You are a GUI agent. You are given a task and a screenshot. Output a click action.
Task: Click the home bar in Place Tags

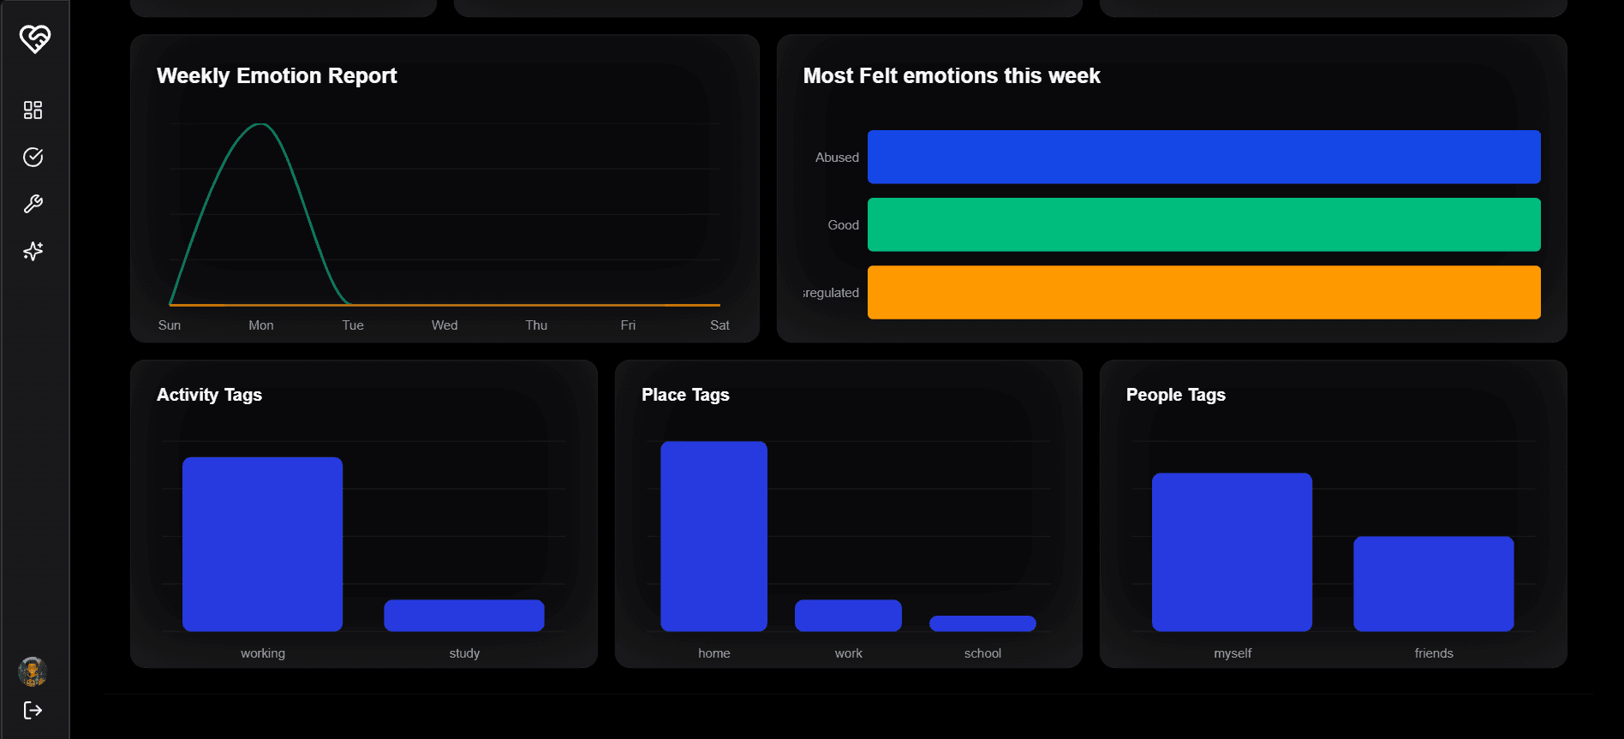tap(713, 536)
